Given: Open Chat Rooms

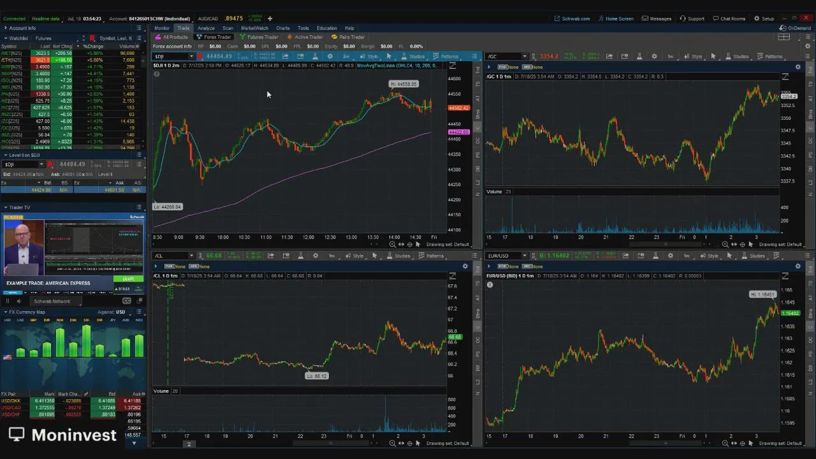Looking at the screenshot, I should click(x=729, y=18).
